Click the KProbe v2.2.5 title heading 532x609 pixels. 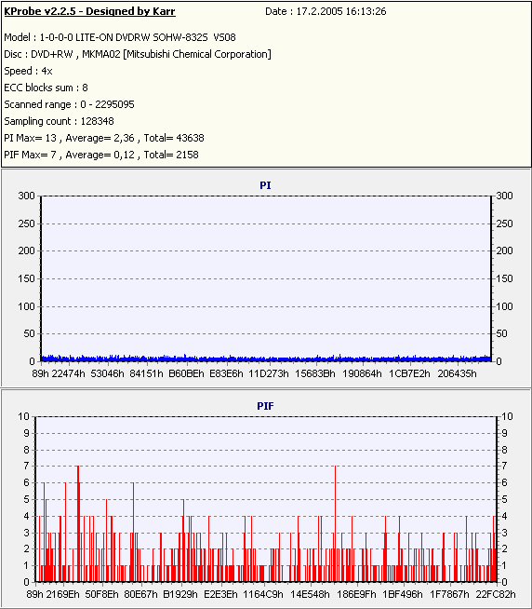pos(89,11)
